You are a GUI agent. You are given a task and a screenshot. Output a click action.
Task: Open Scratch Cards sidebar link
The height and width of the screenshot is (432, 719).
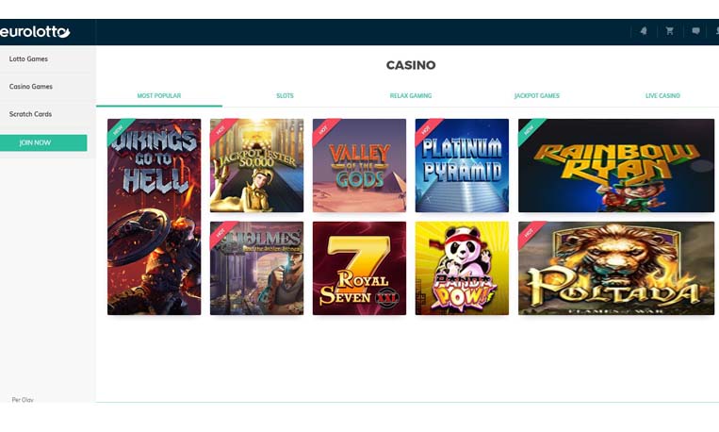(30, 114)
